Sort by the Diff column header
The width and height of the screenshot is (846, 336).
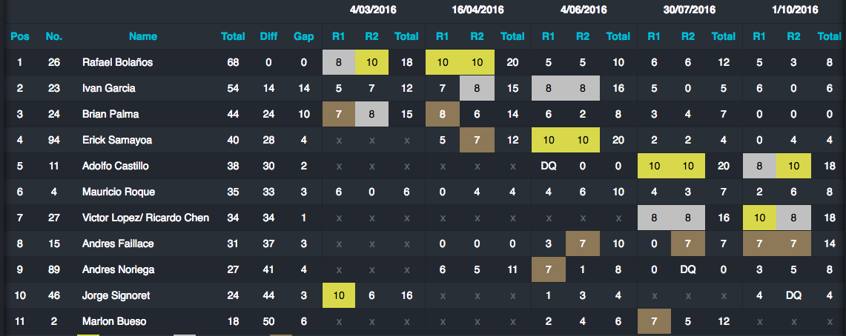click(x=268, y=36)
